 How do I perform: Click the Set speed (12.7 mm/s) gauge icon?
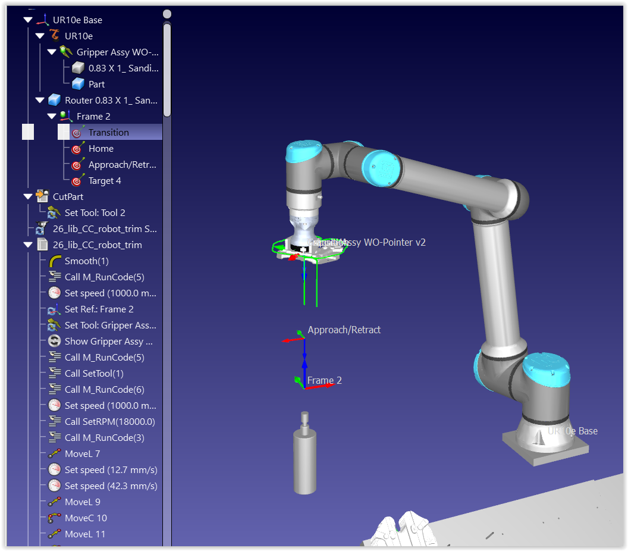click(55, 470)
